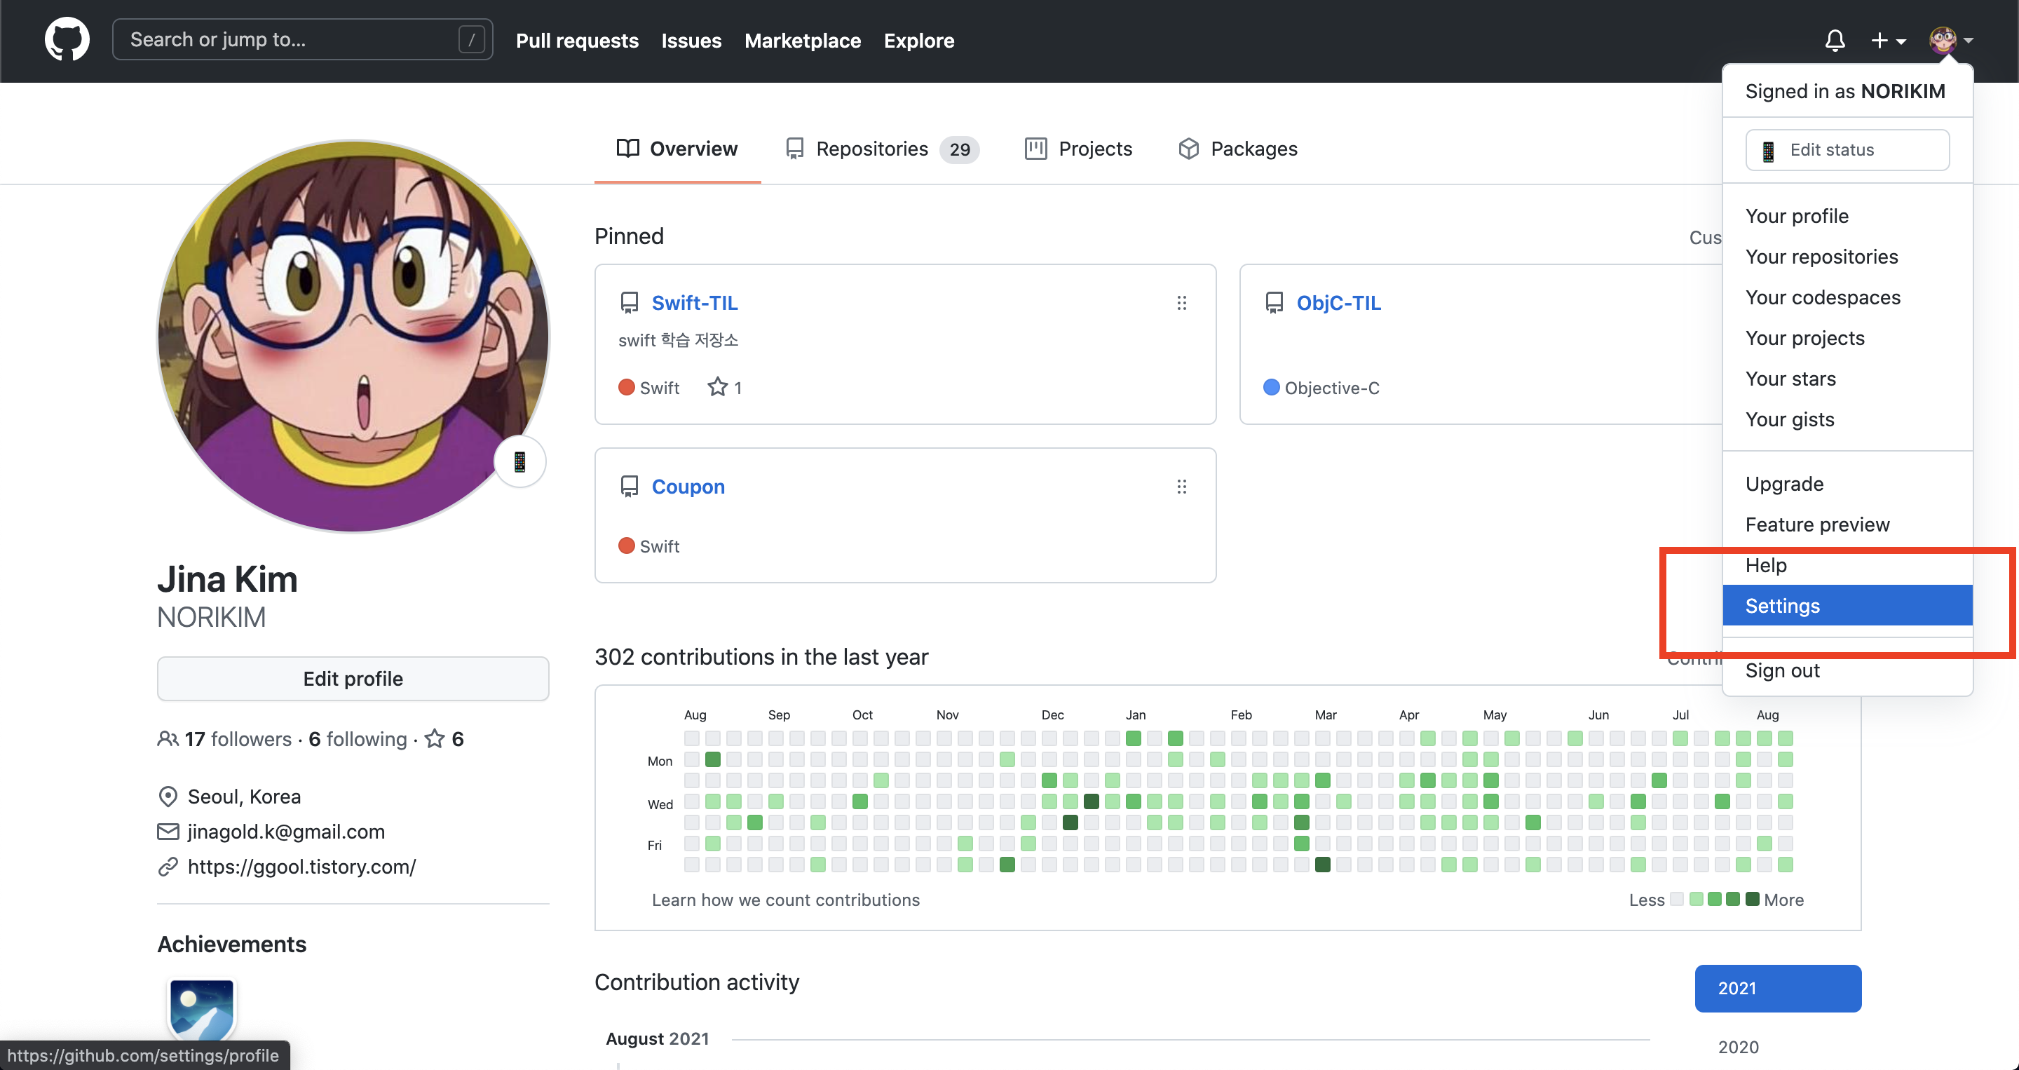This screenshot has height=1070, width=2019.
Task: Click drag handle on Swift-TIL pinned card
Action: click(1181, 303)
